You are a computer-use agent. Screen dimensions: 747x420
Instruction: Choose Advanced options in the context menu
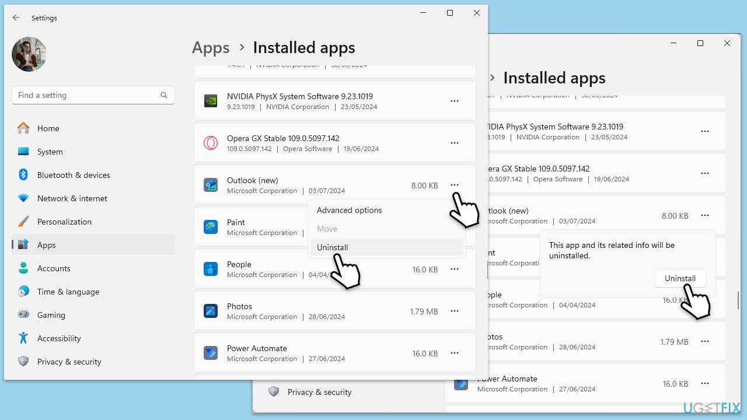coord(386,210)
